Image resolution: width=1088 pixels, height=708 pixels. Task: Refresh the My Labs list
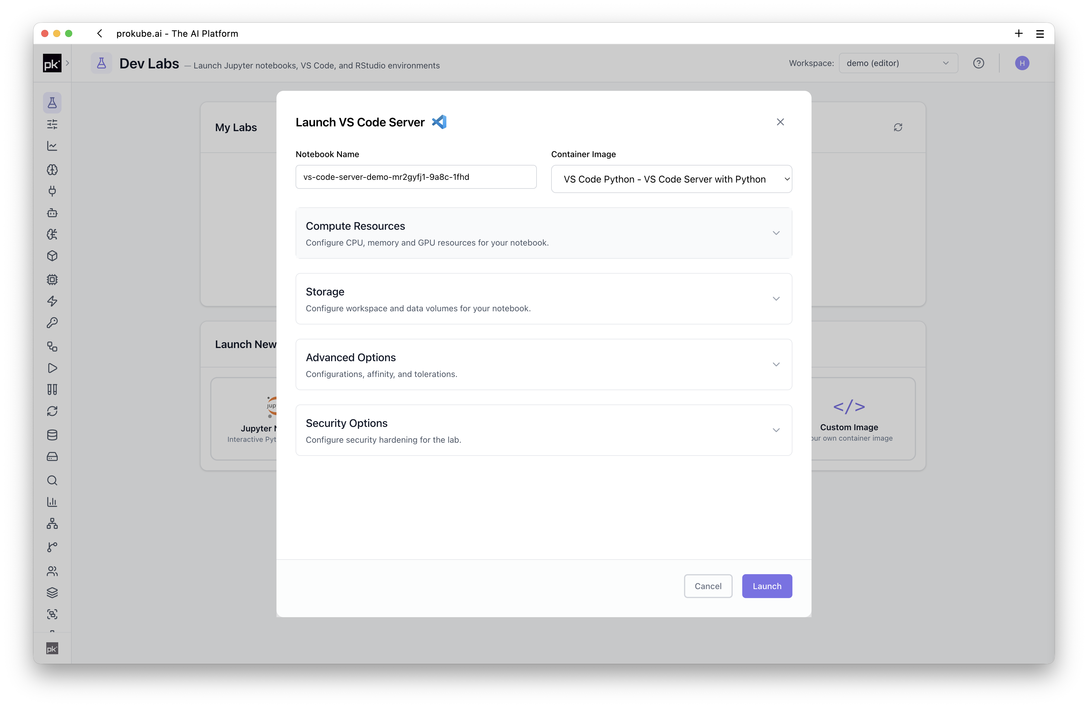point(898,127)
